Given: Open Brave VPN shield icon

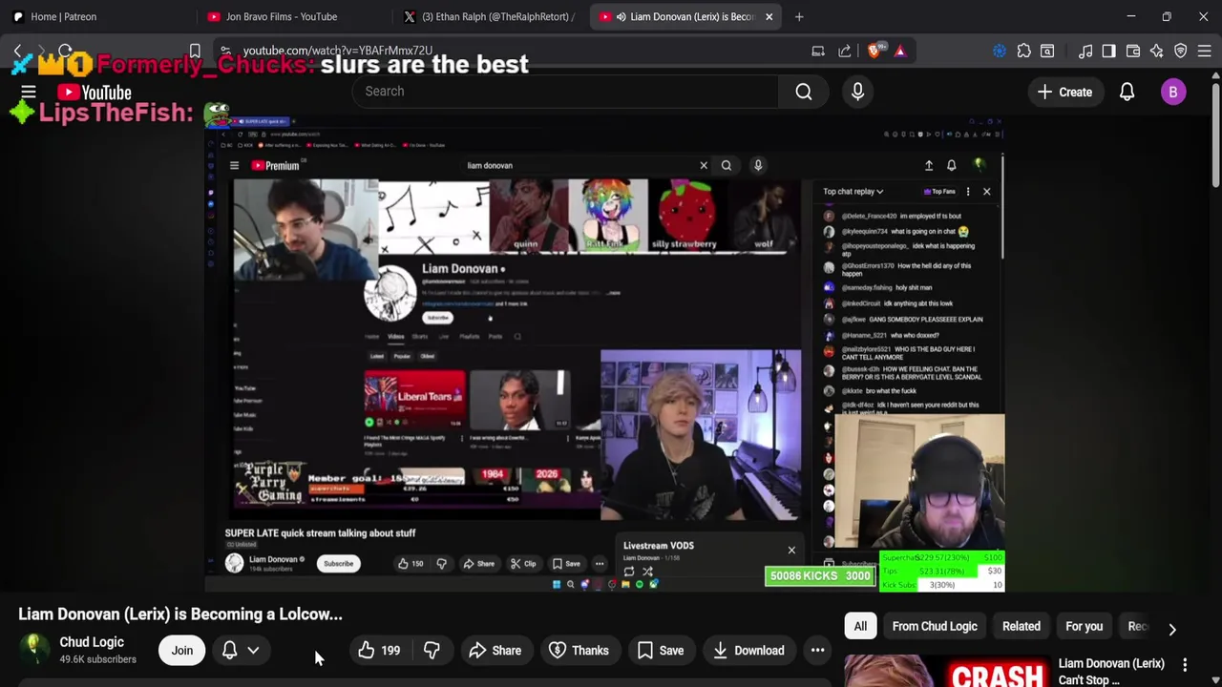Looking at the screenshot, I should tap(1181, 51).
